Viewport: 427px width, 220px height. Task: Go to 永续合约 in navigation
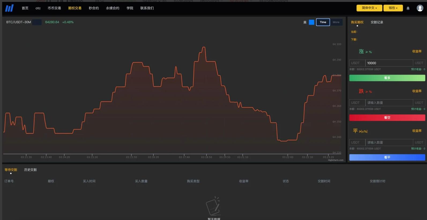tap(113, 8)
